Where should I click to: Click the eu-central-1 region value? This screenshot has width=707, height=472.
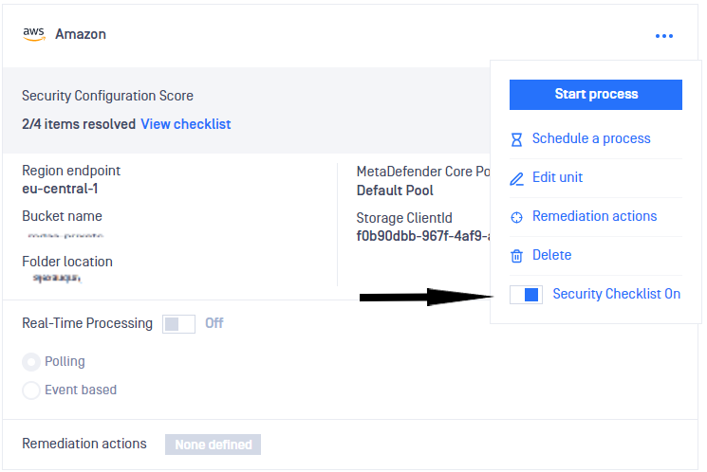click(x=60, y=189)
